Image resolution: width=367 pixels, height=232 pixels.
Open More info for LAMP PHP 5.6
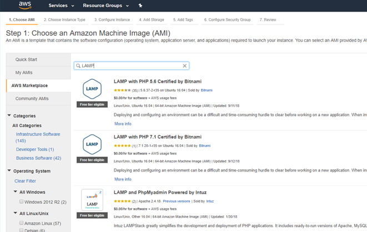[123, 123]
